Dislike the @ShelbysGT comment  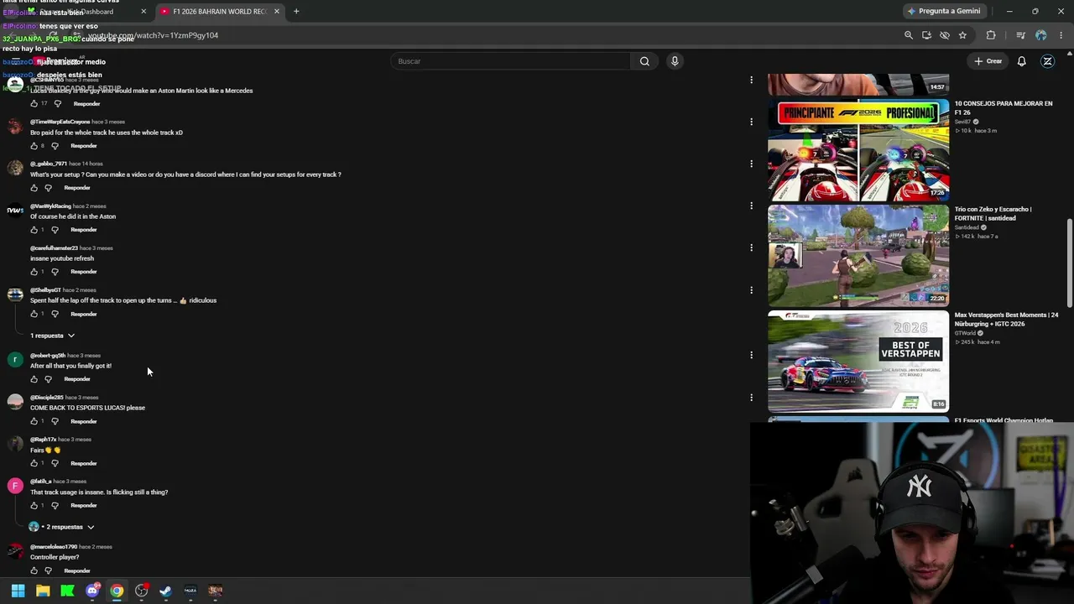[x=55, y=314]
